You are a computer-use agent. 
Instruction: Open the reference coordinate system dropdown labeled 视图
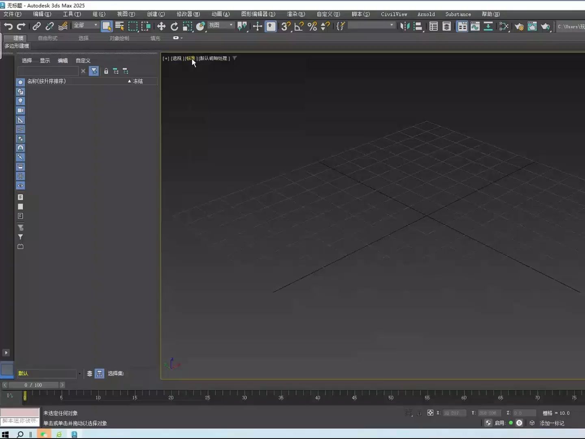point(221,25)
